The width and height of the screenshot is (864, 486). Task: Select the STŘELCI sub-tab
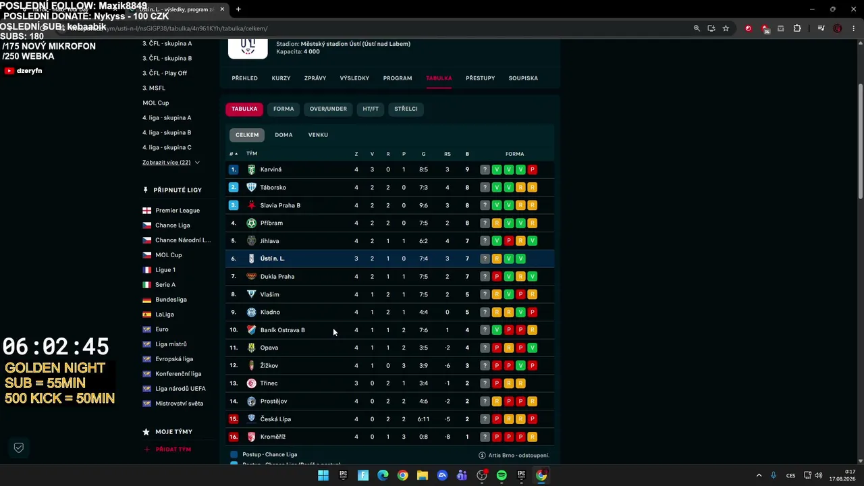[x=406, y=109]
